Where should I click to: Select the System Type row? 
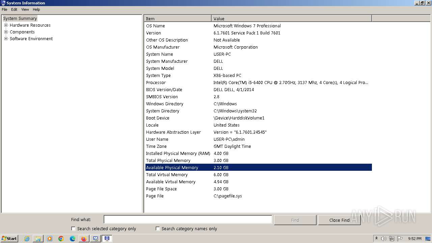(259, 76)
